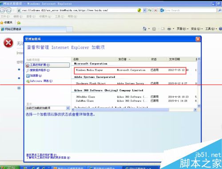The width and height of the screenshot is (222, 169).
Task: Open the 编辑(E) menu
Action: tap(18, 16)
